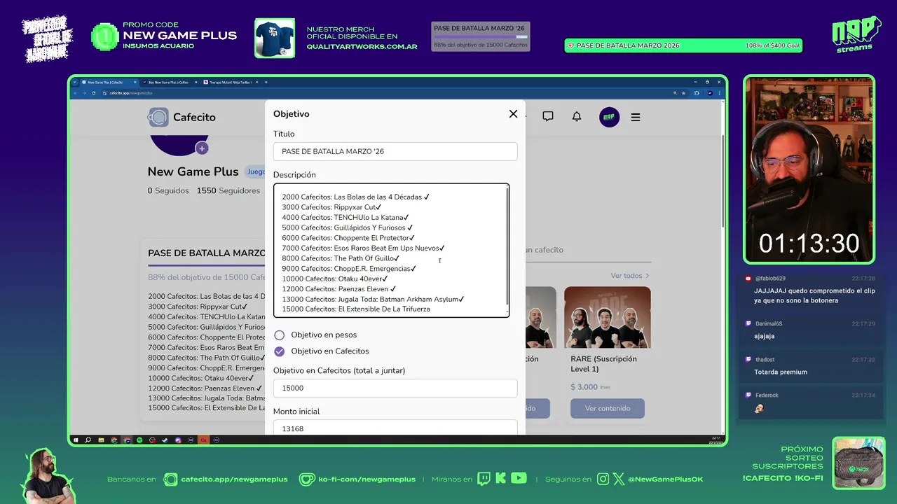This screenshot has width=897, height=504.
Task: Open the notifications bell icon
Action: 577,117
